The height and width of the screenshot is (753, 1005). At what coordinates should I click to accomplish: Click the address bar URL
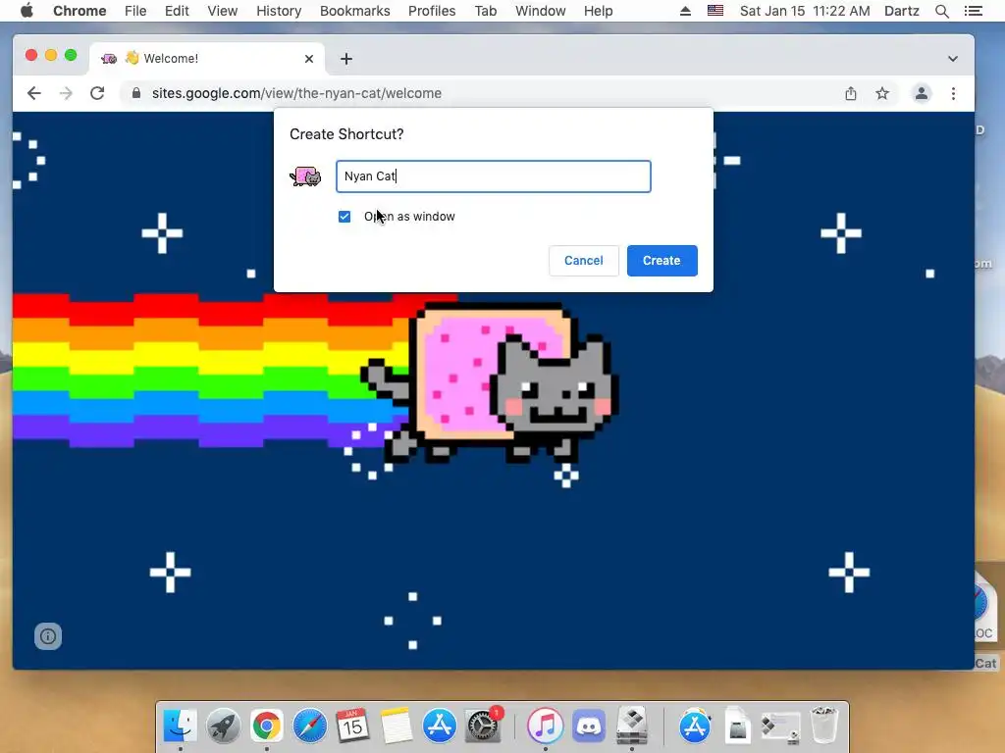(x=296, y=93)
